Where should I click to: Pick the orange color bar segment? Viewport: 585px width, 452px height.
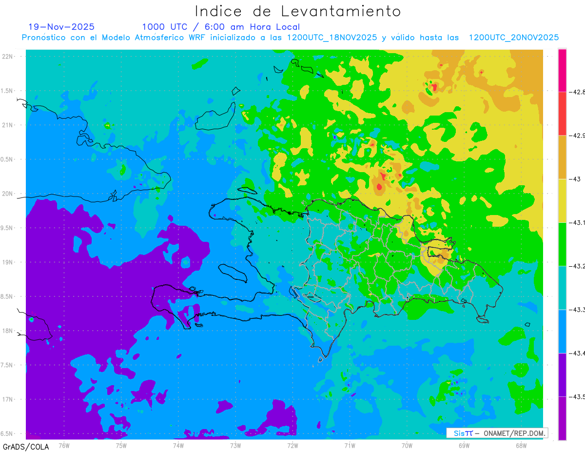tap(562, 157)
